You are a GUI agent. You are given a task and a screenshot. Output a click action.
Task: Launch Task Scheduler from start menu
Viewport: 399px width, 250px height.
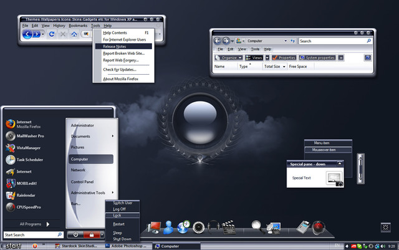pos(24,160)
